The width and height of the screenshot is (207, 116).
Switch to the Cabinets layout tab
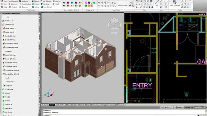[82, 105]
